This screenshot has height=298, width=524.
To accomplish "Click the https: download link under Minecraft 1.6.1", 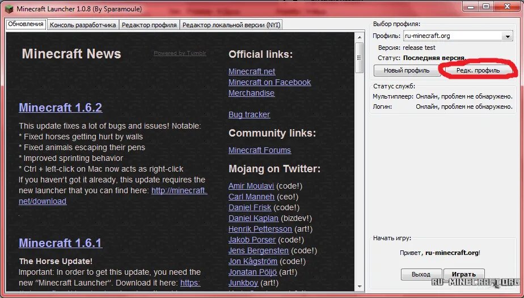I will (190, 283).
